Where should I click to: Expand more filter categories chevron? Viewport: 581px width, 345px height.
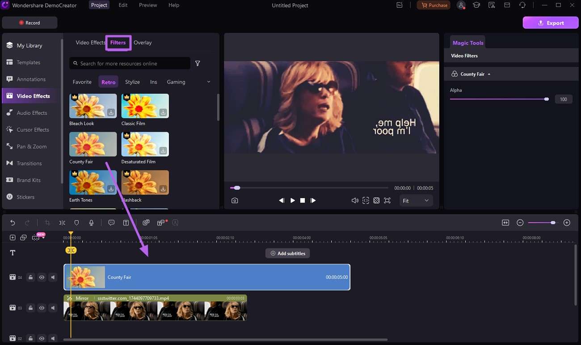pos(209,82)
